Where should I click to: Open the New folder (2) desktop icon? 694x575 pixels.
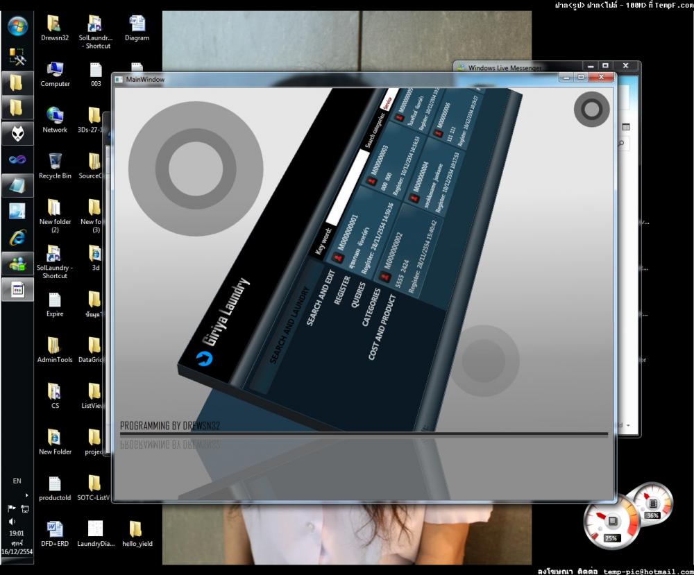[55, 216]
